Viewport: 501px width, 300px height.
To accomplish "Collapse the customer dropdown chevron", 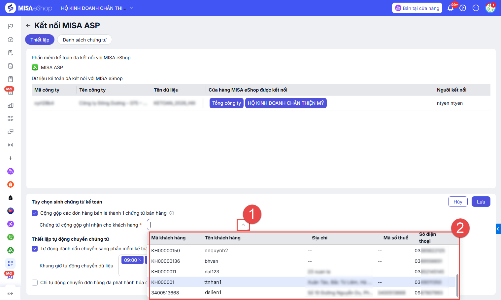I will click(243, 225).
